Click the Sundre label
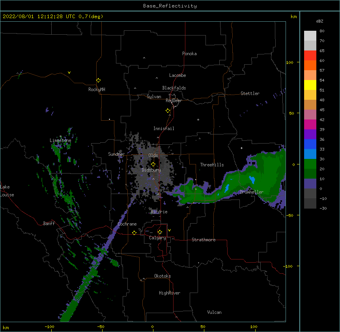 (x=115, y=154)
